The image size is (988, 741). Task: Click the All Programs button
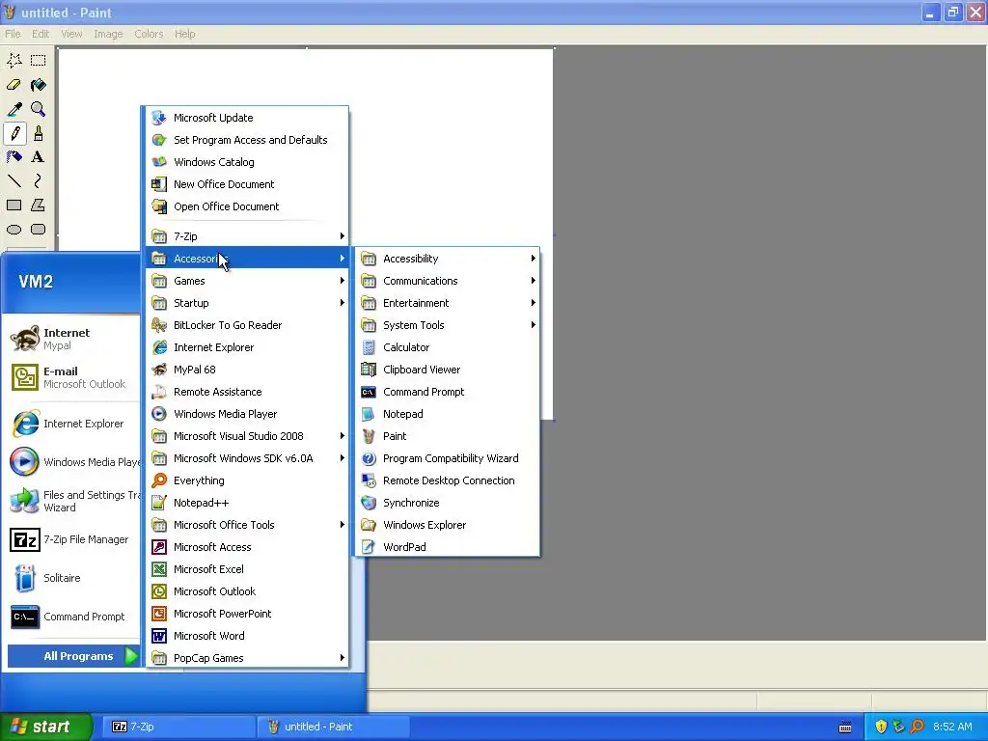[72, 656]
